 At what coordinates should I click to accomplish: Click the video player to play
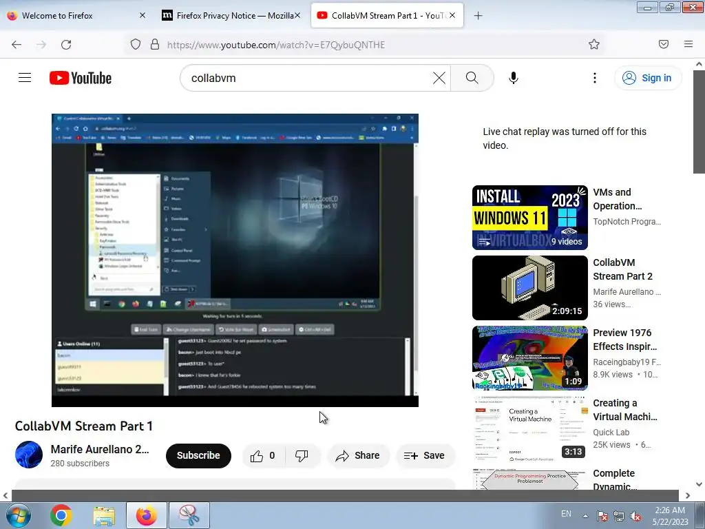click(235, 260)
